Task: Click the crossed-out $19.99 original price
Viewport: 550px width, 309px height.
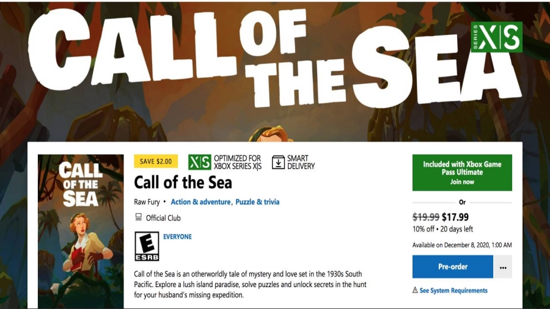Action: (x=425, y=217)
